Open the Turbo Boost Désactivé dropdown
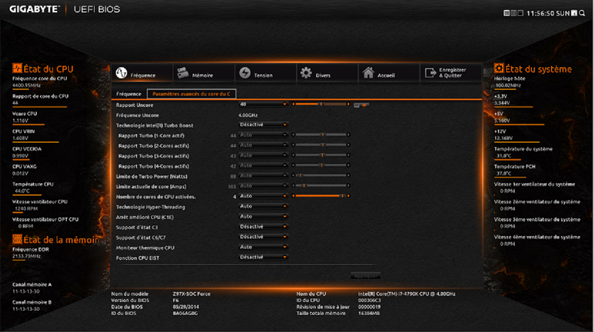This screenshot has width=594, height=332. 263,124
